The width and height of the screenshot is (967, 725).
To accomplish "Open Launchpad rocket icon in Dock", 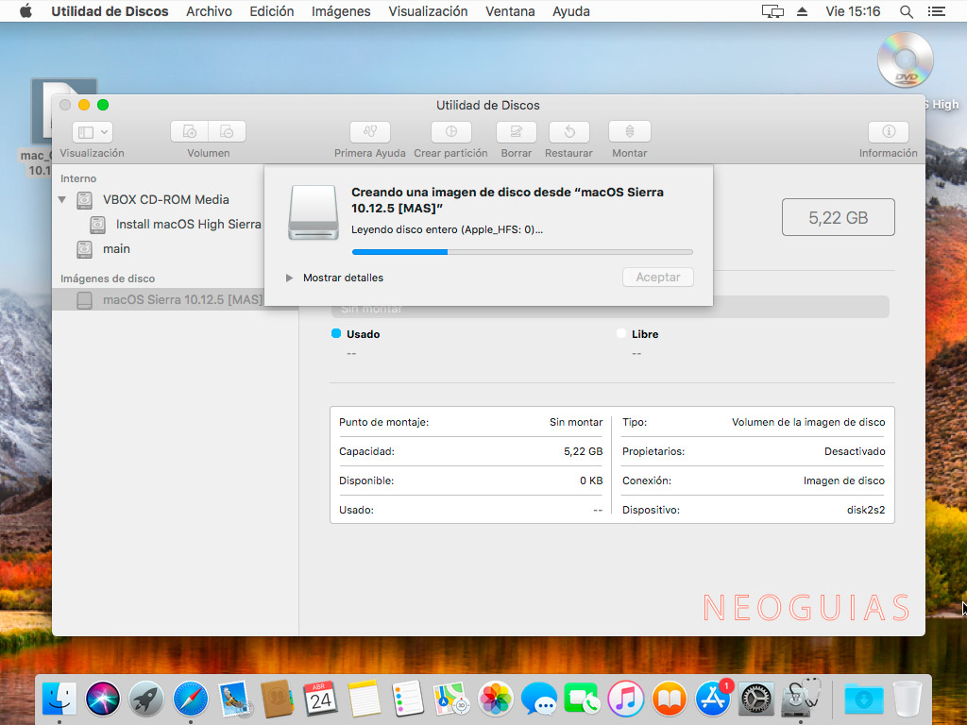I will coord(146,700).
